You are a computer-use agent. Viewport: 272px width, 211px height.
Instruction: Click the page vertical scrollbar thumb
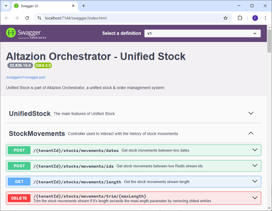tap(269, 41)
